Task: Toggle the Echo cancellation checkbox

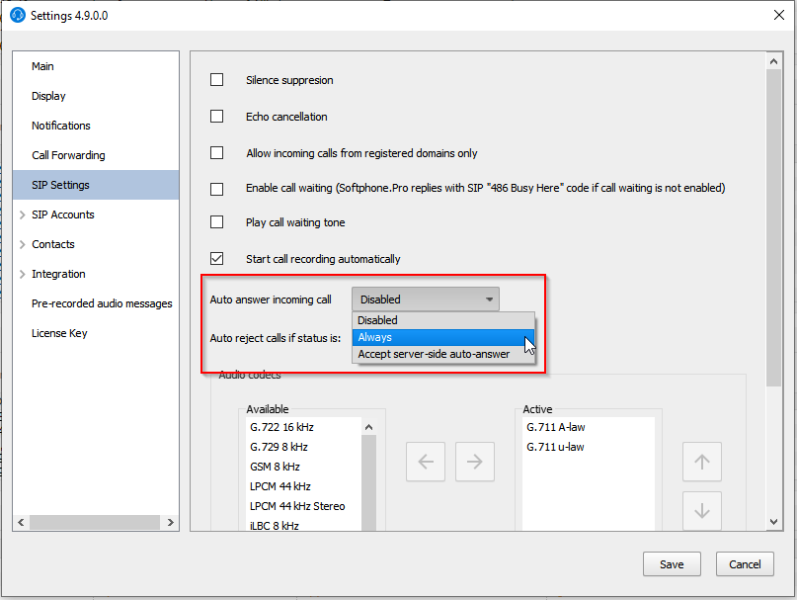Action: click(x=217, y=117)
